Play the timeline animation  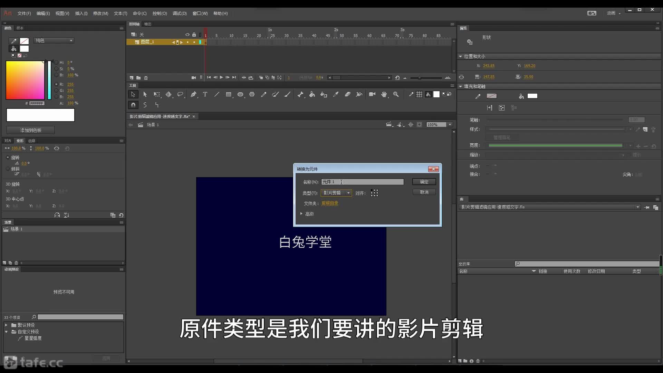(221, 77)
